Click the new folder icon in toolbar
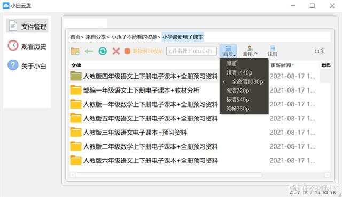342x197 pixels. tap(75, 51)
